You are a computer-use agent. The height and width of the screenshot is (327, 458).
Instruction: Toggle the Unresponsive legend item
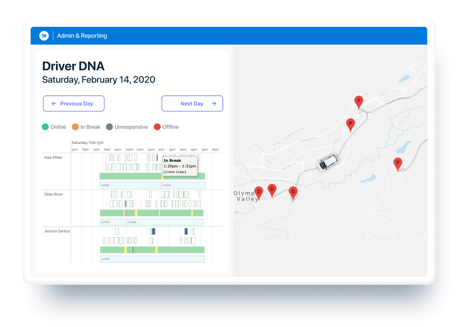click(x=127, y=127)
